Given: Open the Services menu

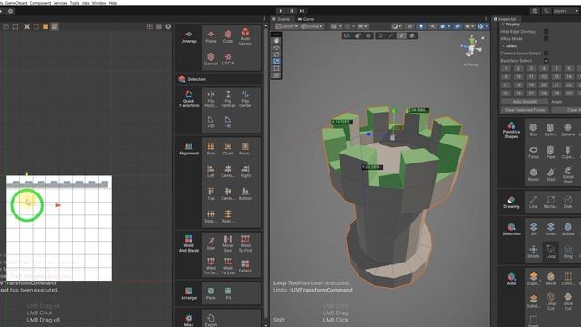Looking at the screenshot, I should click(x=61, y=3).
